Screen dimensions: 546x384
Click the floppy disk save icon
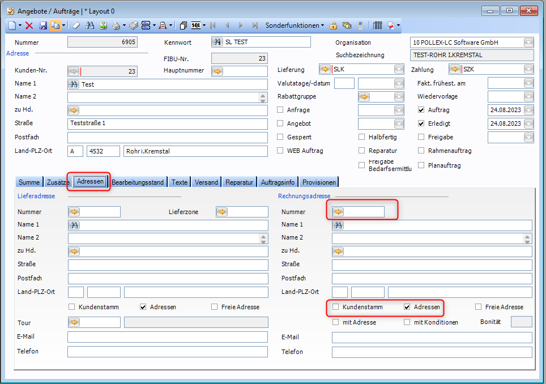point(42,25)
